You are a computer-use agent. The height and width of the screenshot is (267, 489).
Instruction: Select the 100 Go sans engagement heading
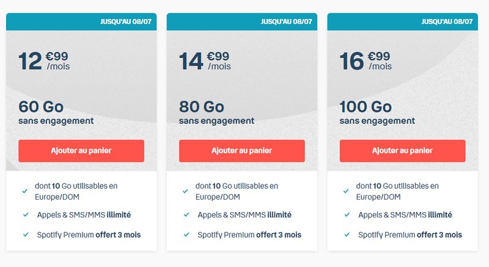377,112
